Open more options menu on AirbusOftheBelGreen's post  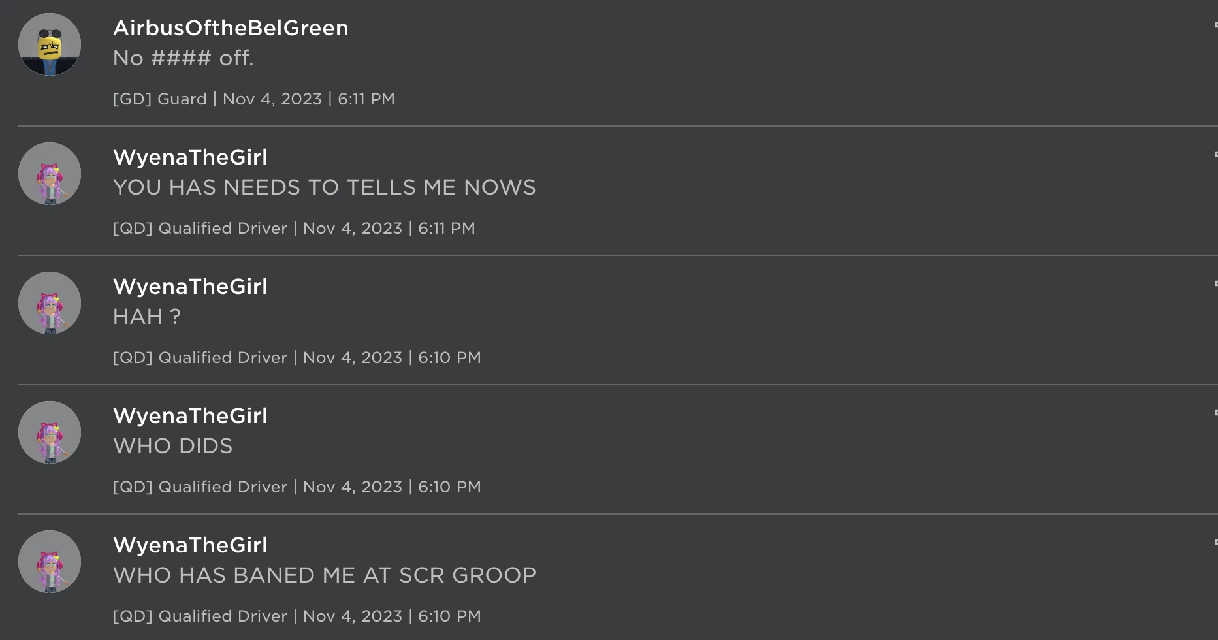coord(1215,26)
